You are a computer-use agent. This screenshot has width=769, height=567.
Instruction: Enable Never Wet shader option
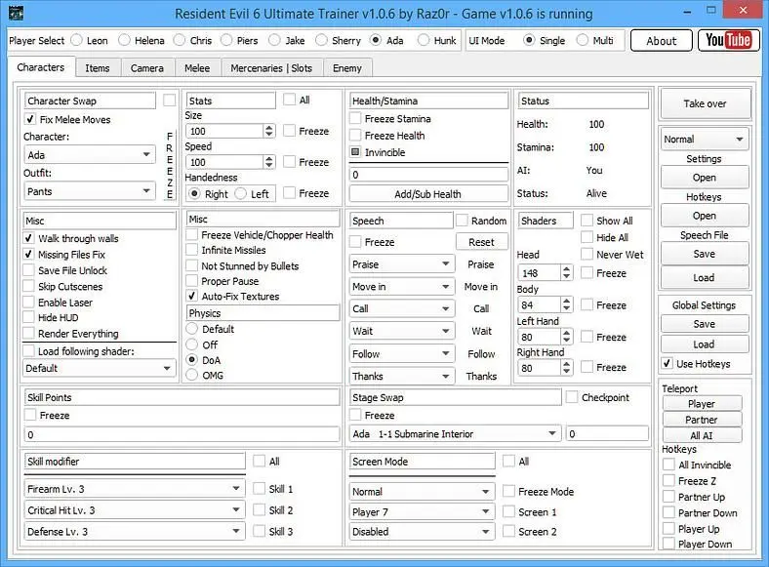(587, 255)
